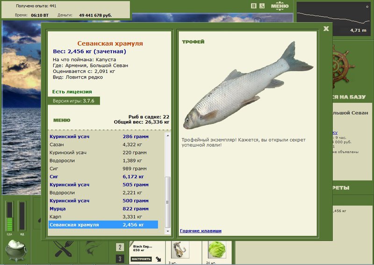Select highlighted Севанская храмуля row
374x265 pixels.
click(x=103, y=225)
